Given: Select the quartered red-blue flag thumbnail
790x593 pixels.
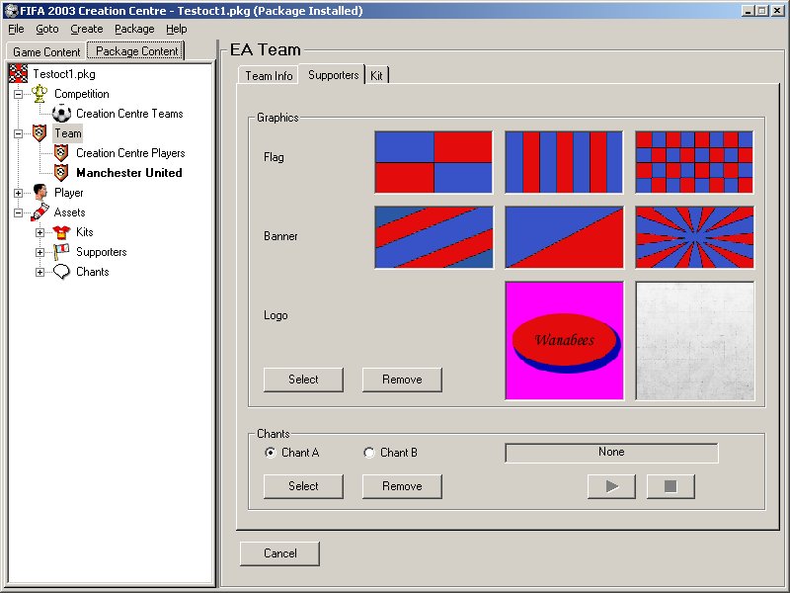Looking at the screenshot, I should (x=434, y=162).
